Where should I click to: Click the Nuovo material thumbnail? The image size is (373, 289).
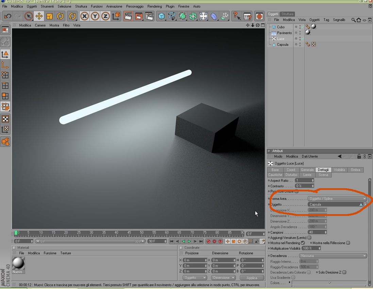(18, 265)
